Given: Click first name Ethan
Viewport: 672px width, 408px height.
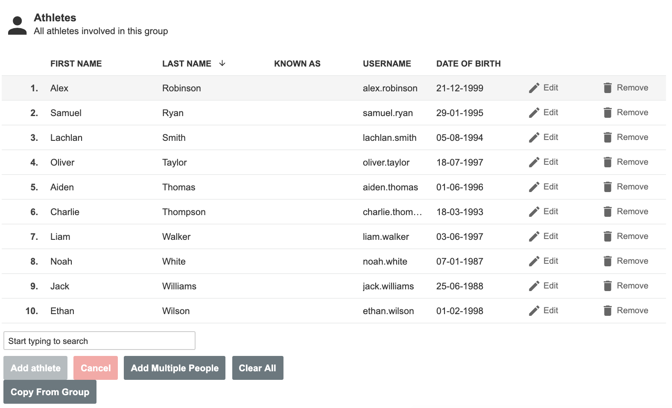Looking at the screenshot, I should pyautogui.click(x=62, y=311).
